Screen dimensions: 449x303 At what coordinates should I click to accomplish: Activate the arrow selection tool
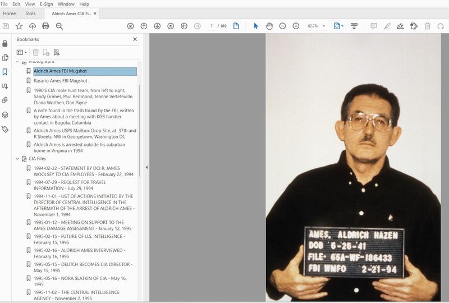pyautogui.click(x=255, y=26)
